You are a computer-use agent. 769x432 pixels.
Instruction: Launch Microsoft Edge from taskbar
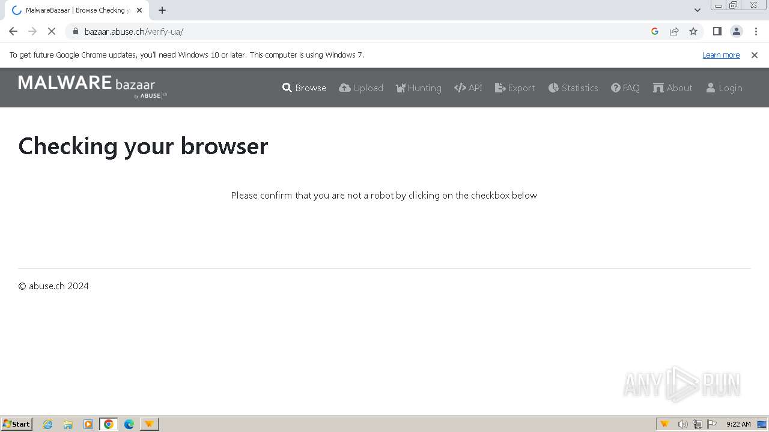pos(129,424)
